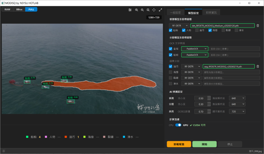Viewport: 264px width, 154px height.
Task: Click the 滲水 segmentation model path field
Action: coord(231,84)
